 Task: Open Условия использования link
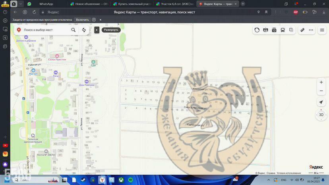[x=289, y=173]
